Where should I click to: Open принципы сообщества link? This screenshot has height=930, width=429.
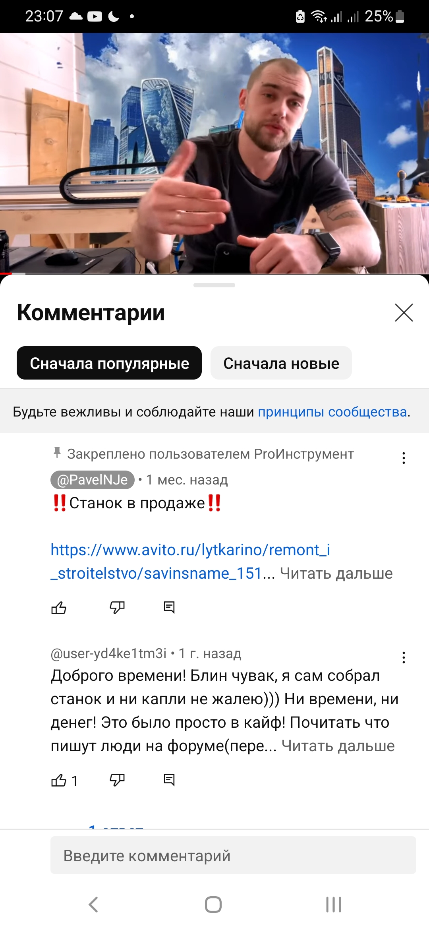(x=332, y=412)
